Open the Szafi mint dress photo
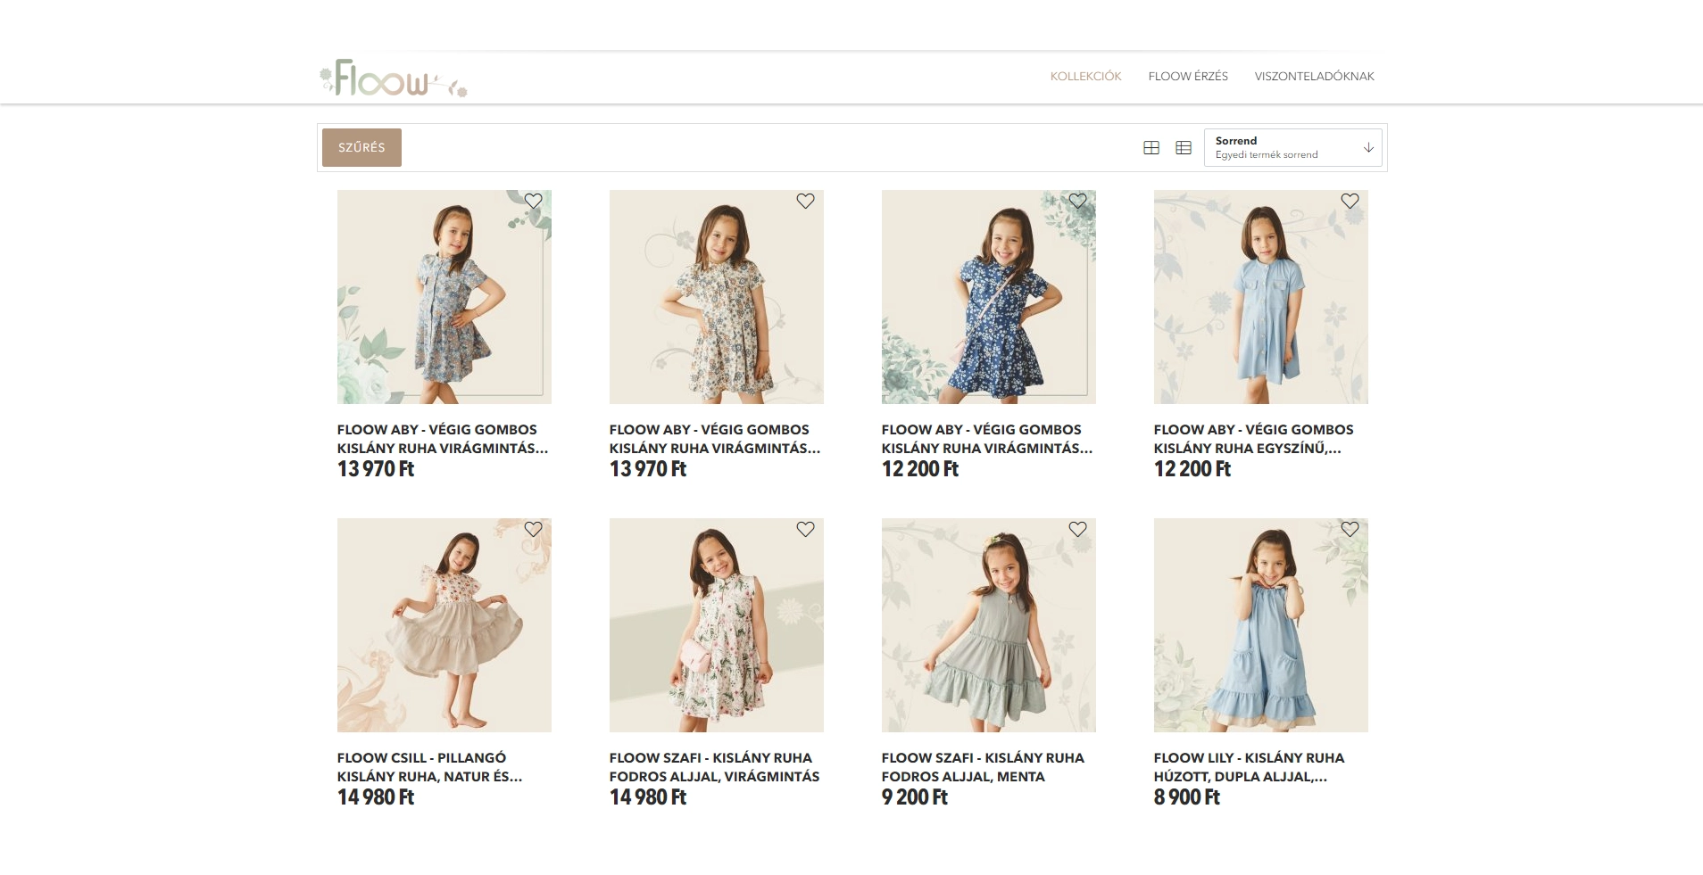 click(989, 625)
